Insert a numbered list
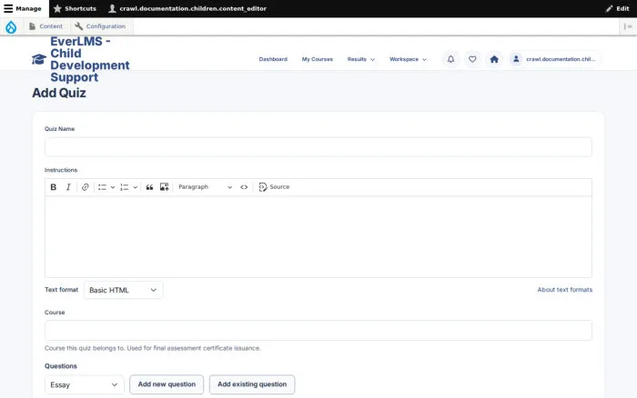The width and height of the screenshot is (637, 398). (125, 187)
